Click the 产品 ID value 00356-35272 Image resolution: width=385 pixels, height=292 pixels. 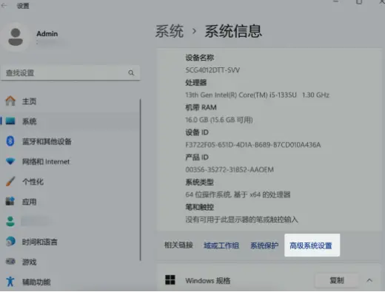coord(230,169)
